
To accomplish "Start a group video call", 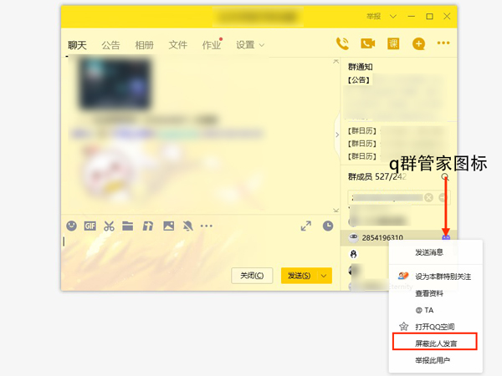I will point(367,44).
